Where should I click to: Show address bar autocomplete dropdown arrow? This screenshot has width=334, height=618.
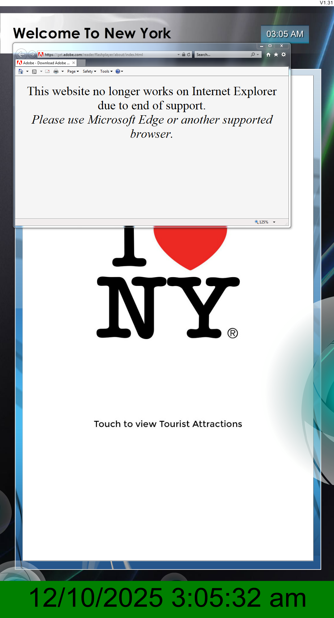tap(178, 54)
